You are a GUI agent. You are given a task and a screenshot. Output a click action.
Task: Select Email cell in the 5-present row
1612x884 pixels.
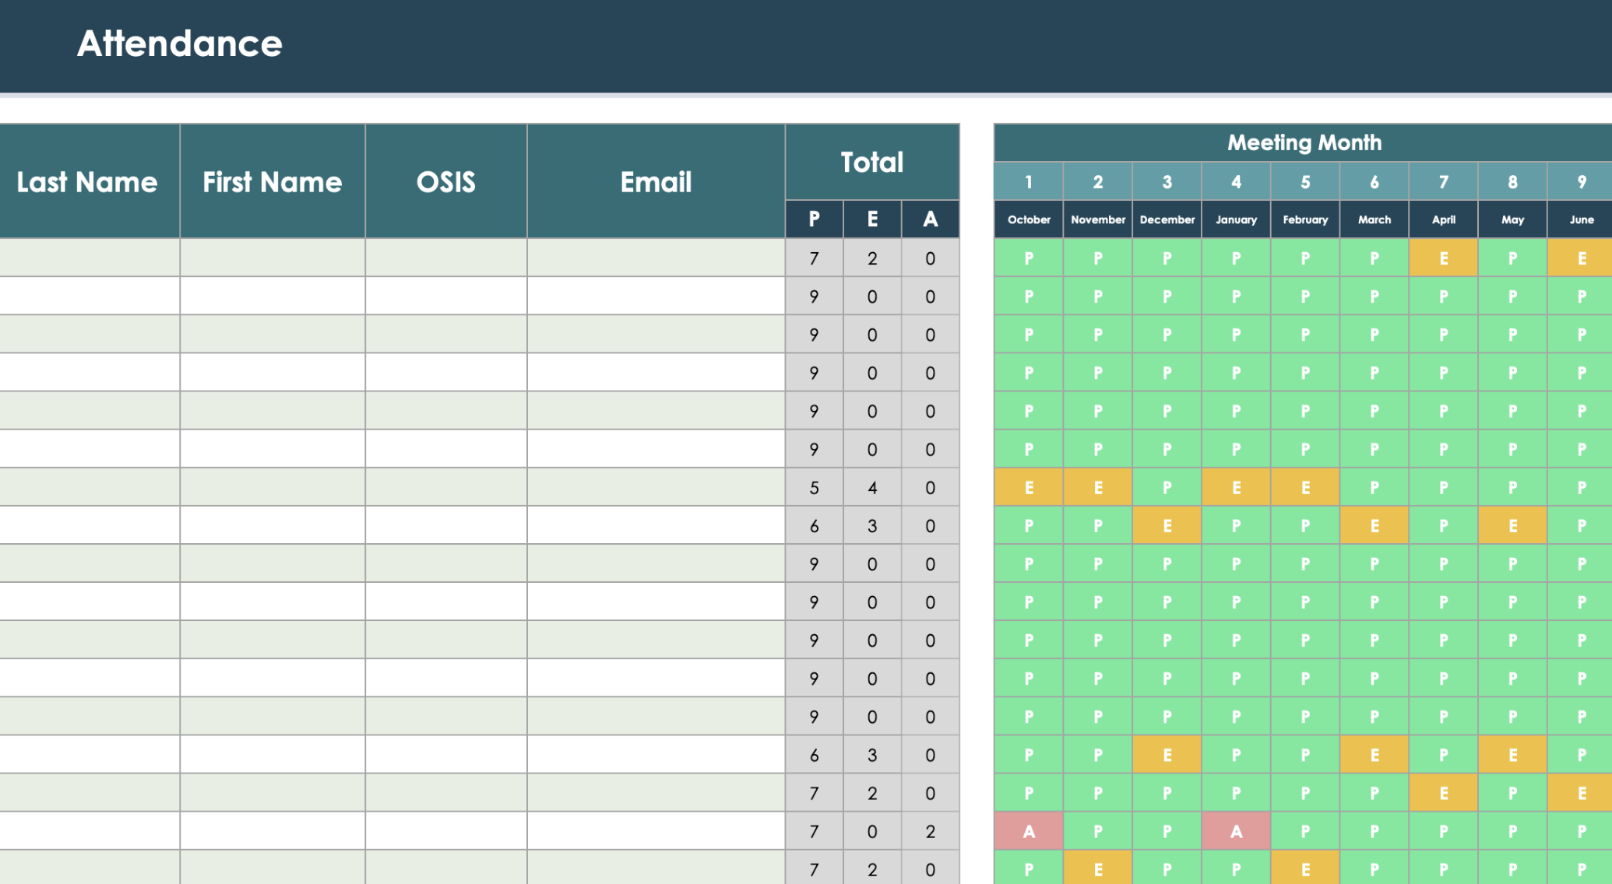(x=656, y=488)
